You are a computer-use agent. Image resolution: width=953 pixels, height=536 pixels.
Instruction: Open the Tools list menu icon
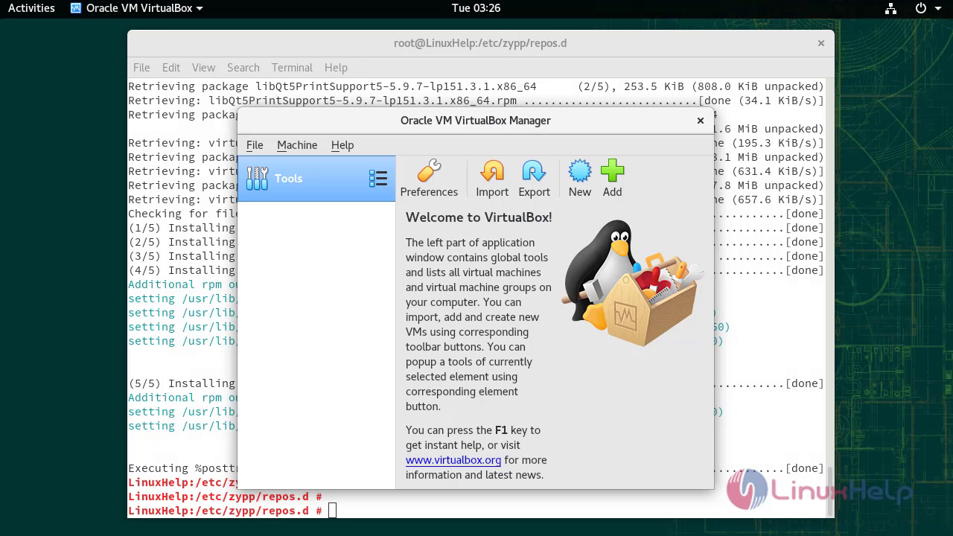pos(378,178)
